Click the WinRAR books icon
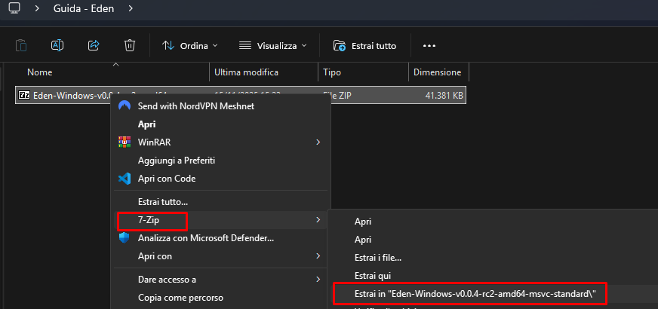This screenshot has width=658, height=309. [x=125, y=142]
